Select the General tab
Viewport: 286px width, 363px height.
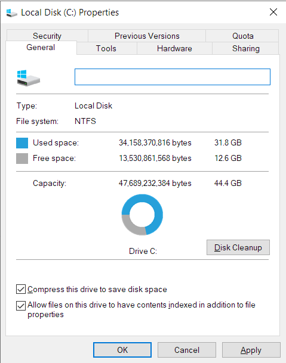(41, 48)
